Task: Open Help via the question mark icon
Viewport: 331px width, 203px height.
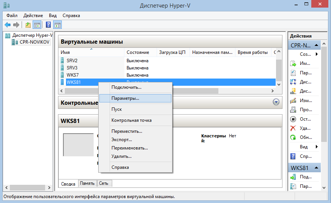Action: click(x=49, y=25)
